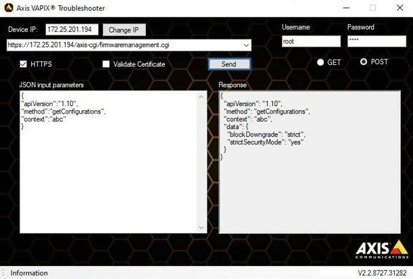
Task: Click the Axis app icon in title bar
Action: click(9, 8)
